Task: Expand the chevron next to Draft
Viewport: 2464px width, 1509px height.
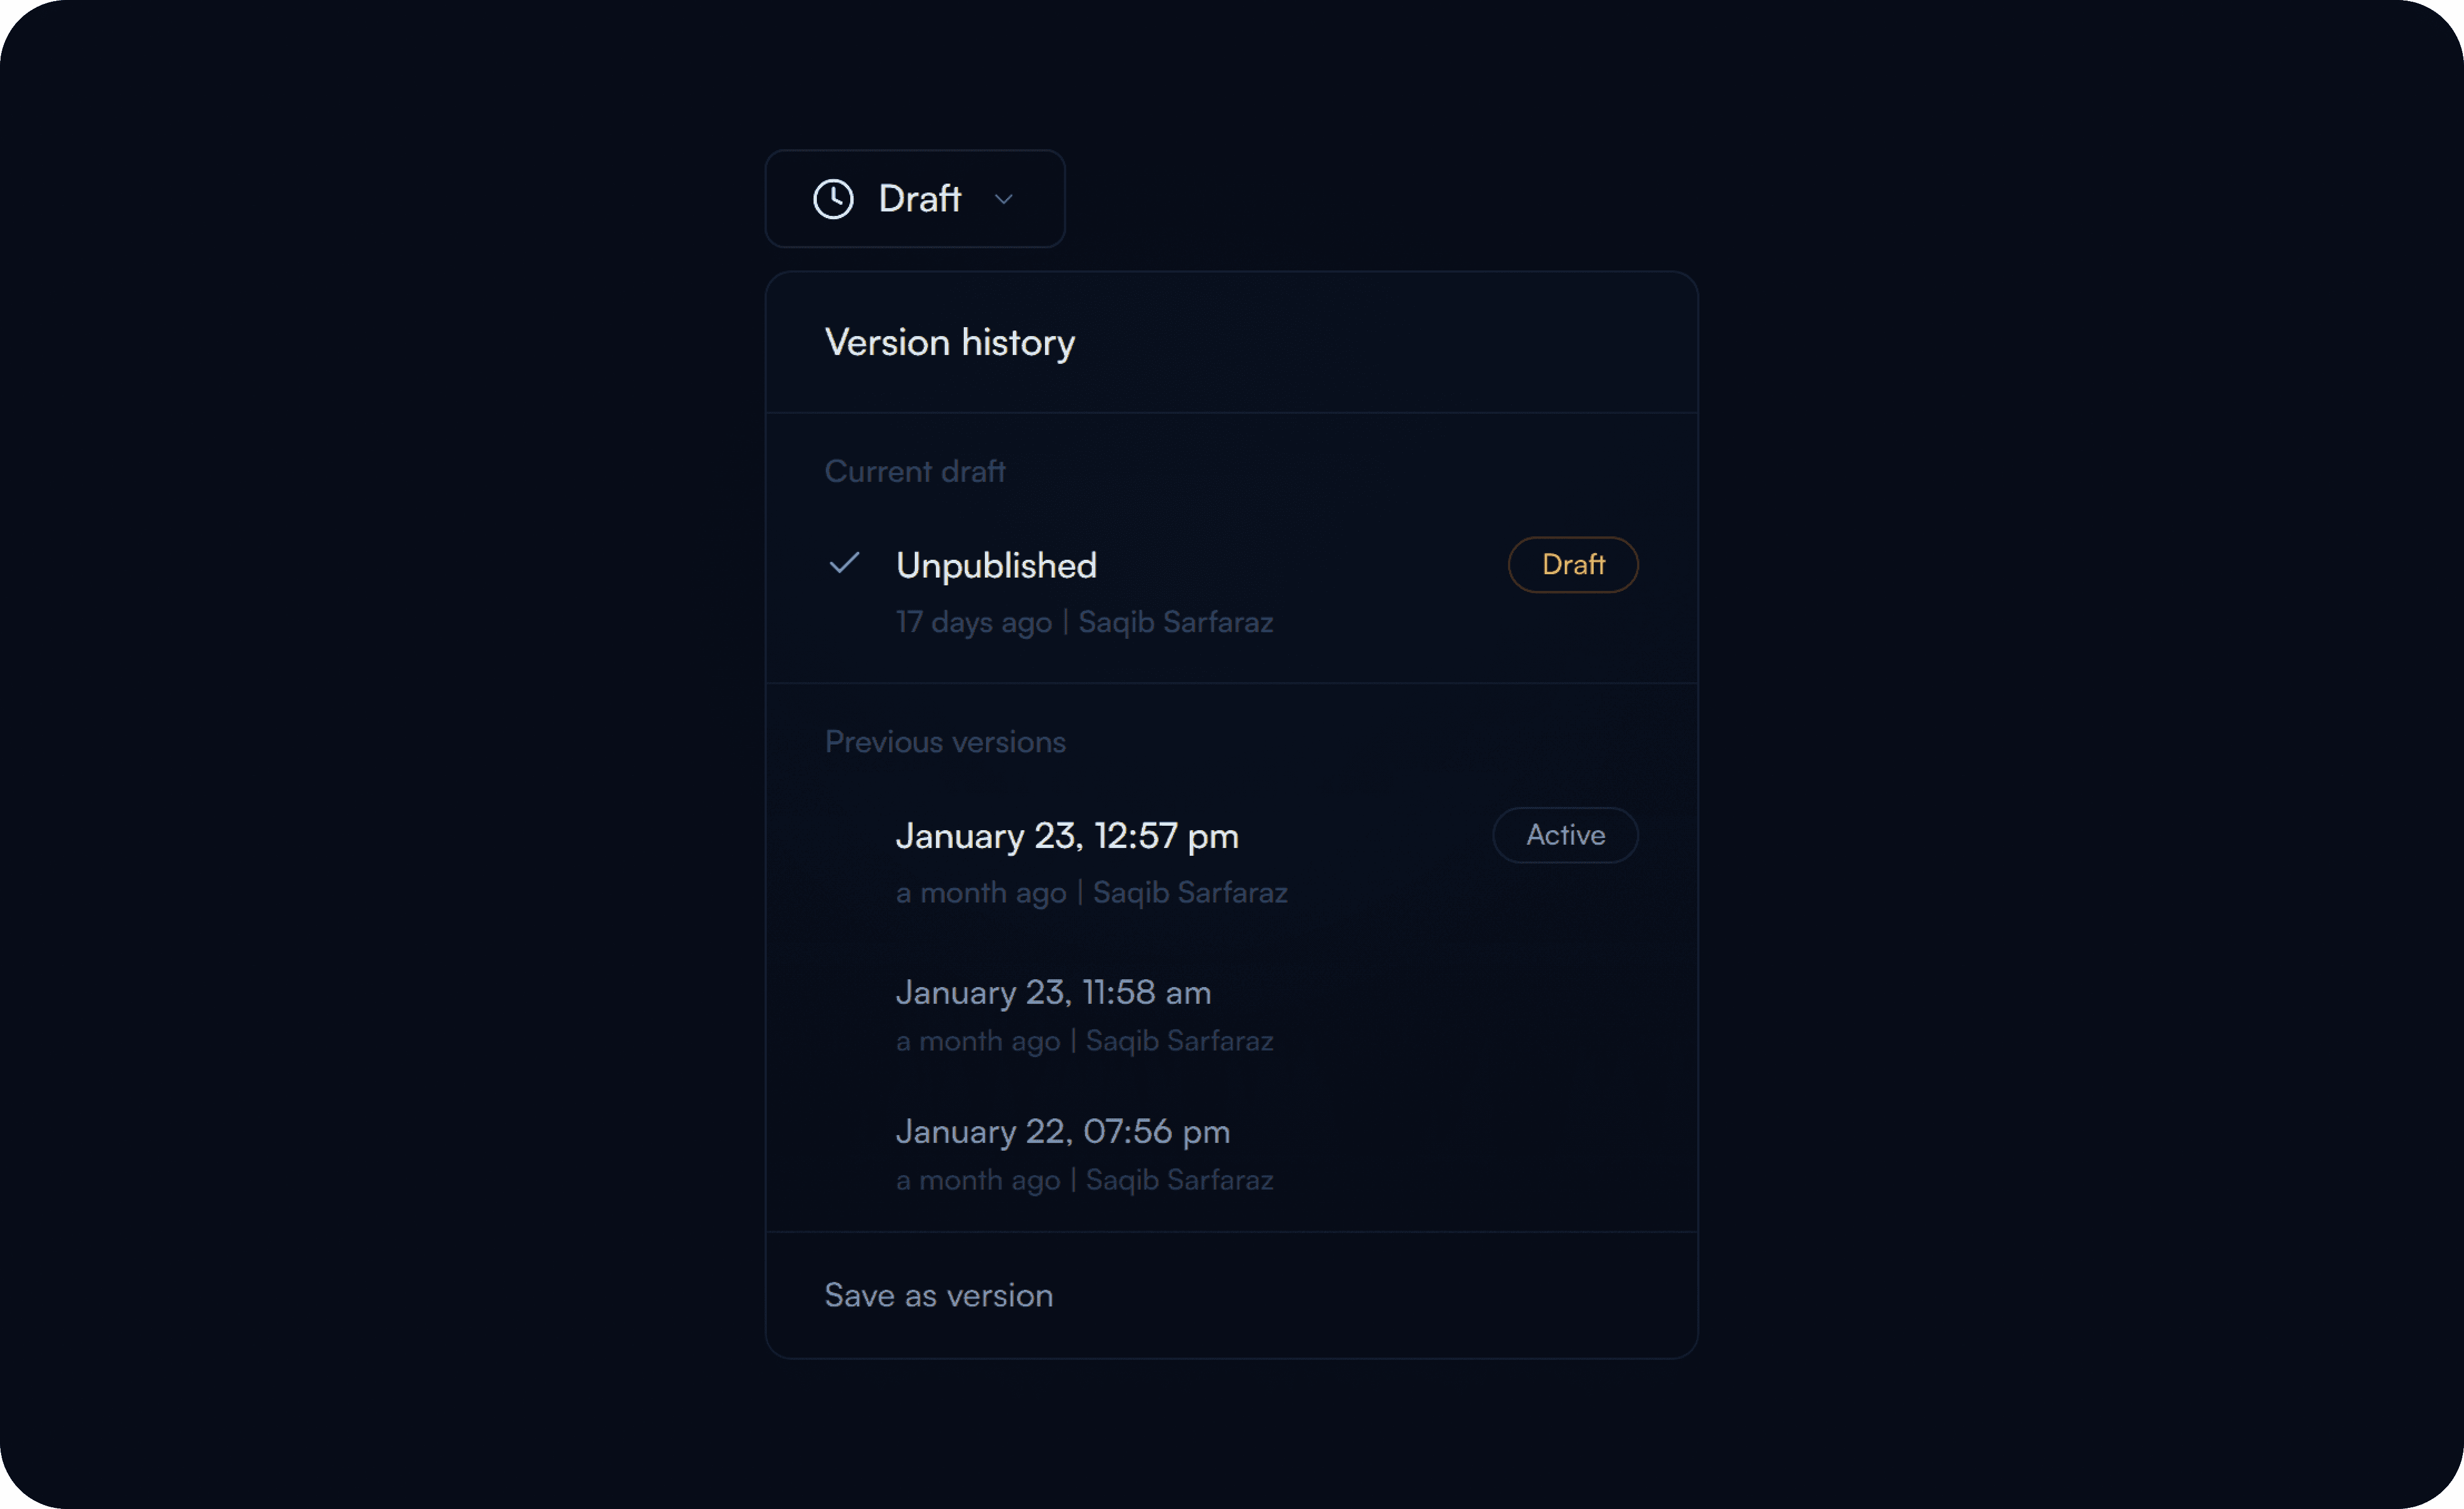Action: [1005, 200]
